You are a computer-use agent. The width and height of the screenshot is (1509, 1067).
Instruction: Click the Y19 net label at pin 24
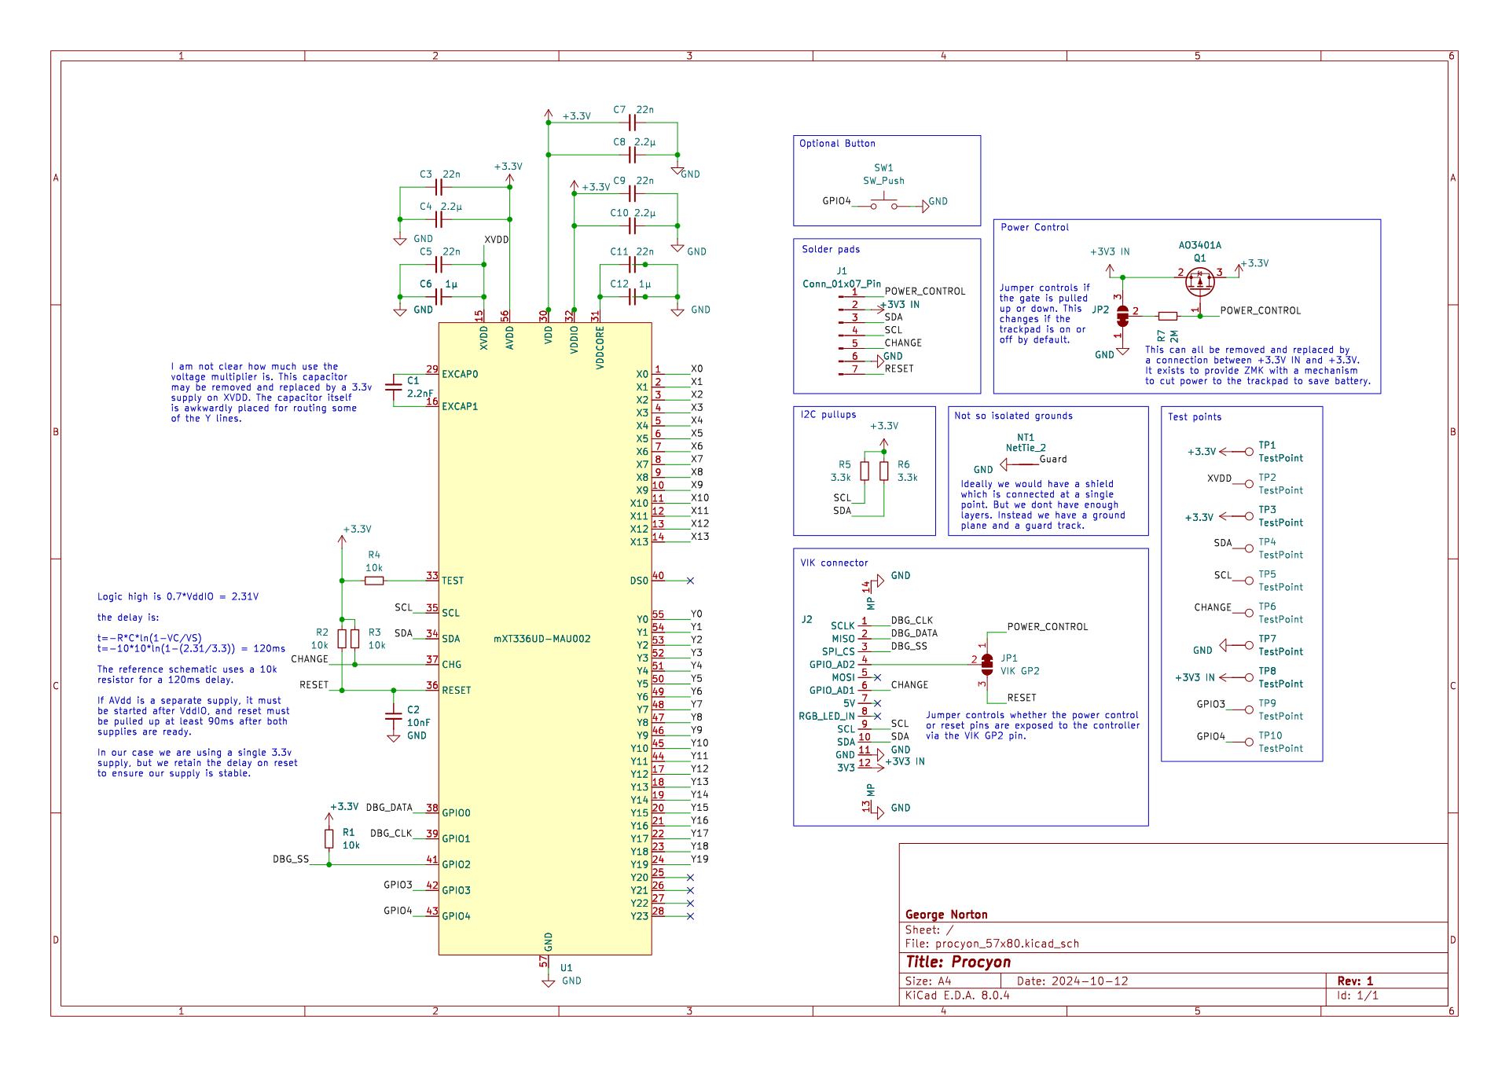699,859
